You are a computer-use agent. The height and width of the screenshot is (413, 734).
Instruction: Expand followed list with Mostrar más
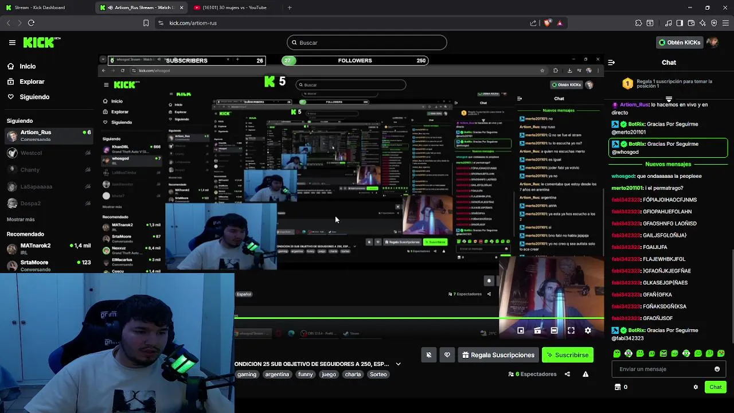(x=21, y=219)
